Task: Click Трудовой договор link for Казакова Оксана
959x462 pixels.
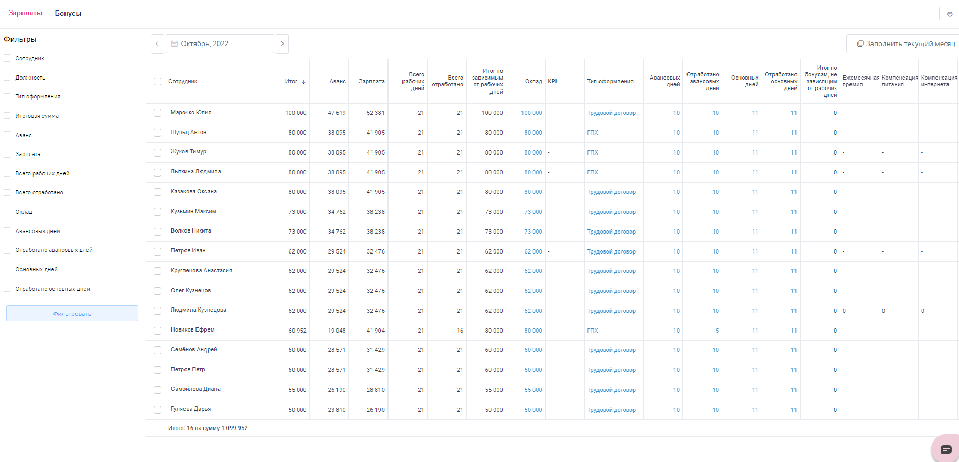Action: pyautogui.click(x=611, y=192)
